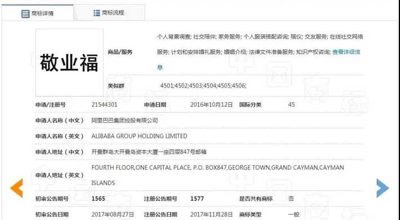Click the FOURTH FLOOR, ONE CAPITAL PLACE address

point(217,175)
